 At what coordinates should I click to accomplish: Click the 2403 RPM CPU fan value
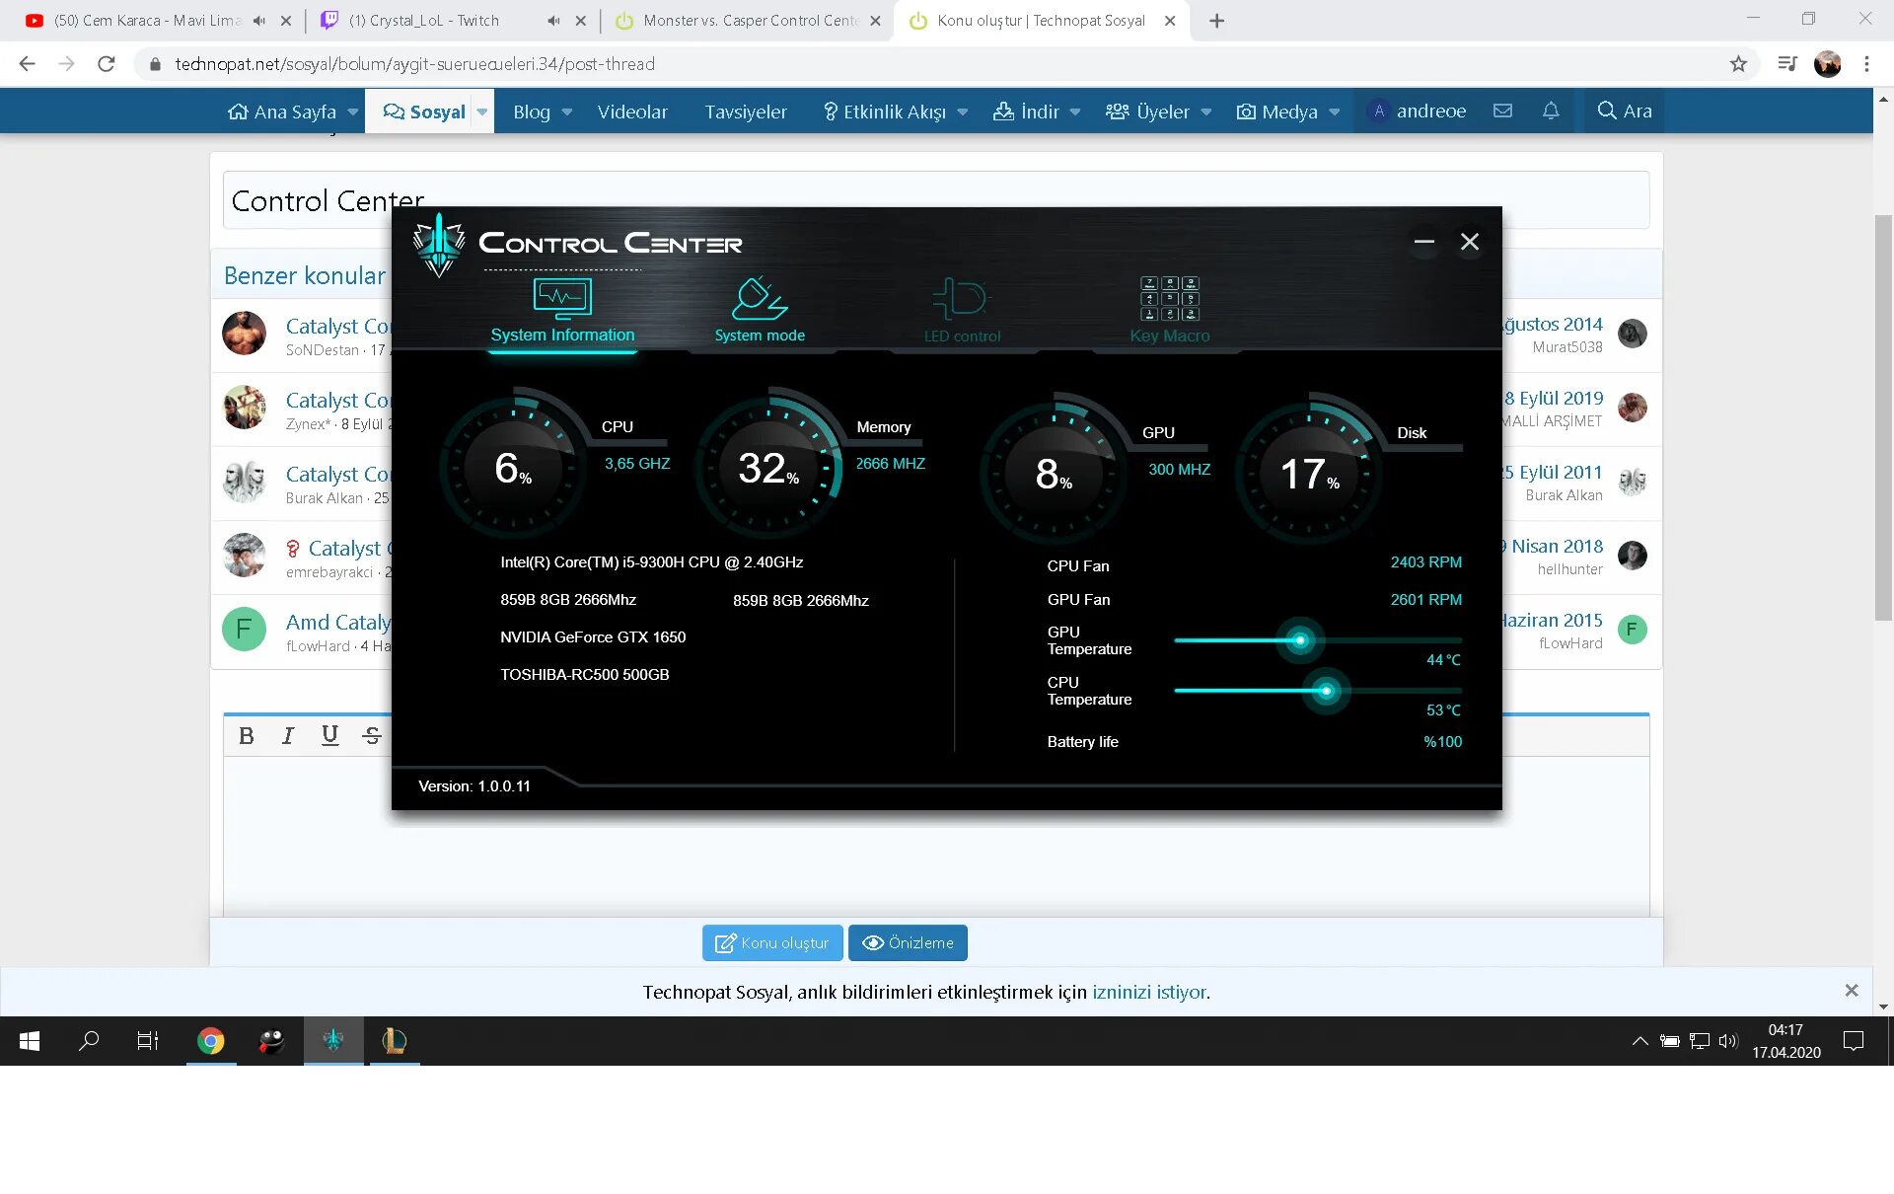pos(1425,562)
